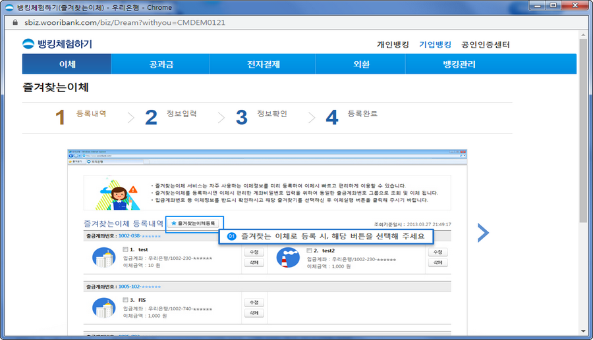The height and width of the screenshot is (340, 593).
Task: Go to next slide with right chevron arrow
Action: click(x=483, y=233)
